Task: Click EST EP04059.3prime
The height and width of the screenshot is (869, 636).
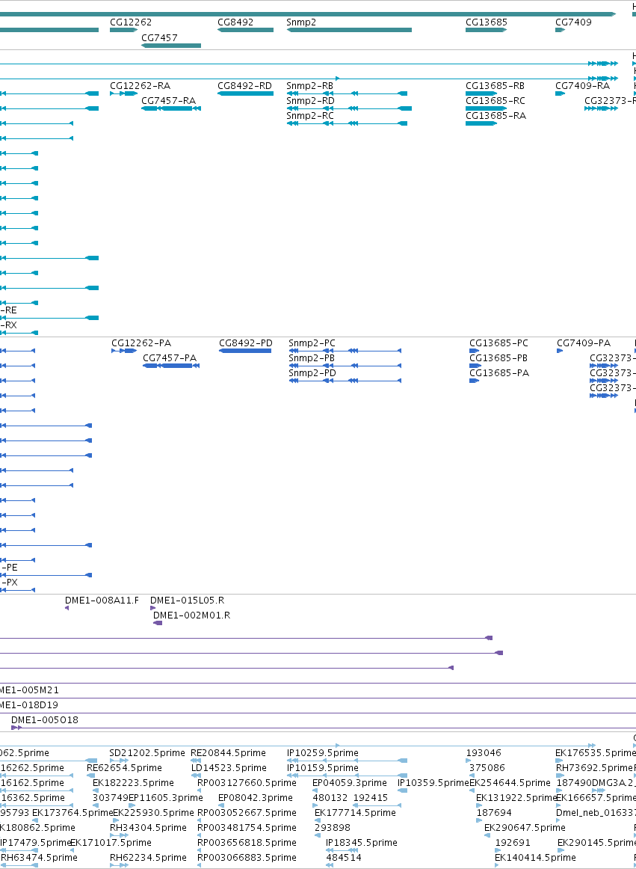Action: [x=349, y=783]
